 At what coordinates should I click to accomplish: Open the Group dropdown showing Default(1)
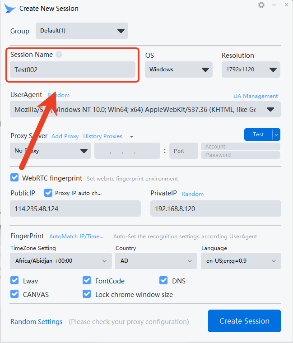[x=82, y=31]
